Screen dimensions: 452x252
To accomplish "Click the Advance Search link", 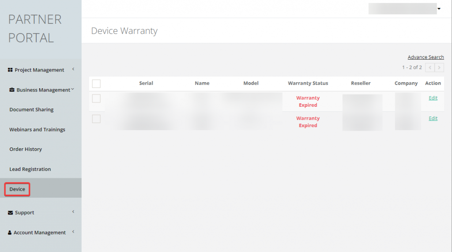I will [x=426, y=57].
